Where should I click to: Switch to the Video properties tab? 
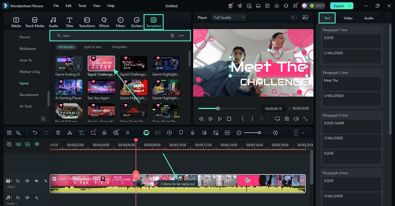coord(348,18)
